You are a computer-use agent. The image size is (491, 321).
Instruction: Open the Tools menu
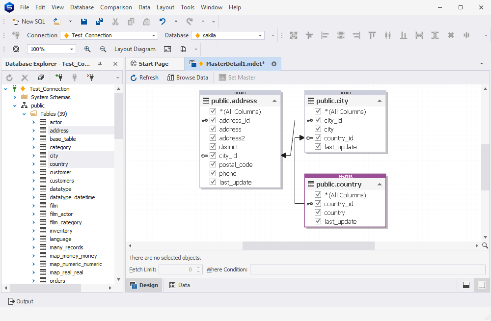point(188,7)
